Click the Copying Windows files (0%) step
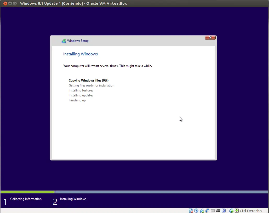 click(x=89, y=80)
